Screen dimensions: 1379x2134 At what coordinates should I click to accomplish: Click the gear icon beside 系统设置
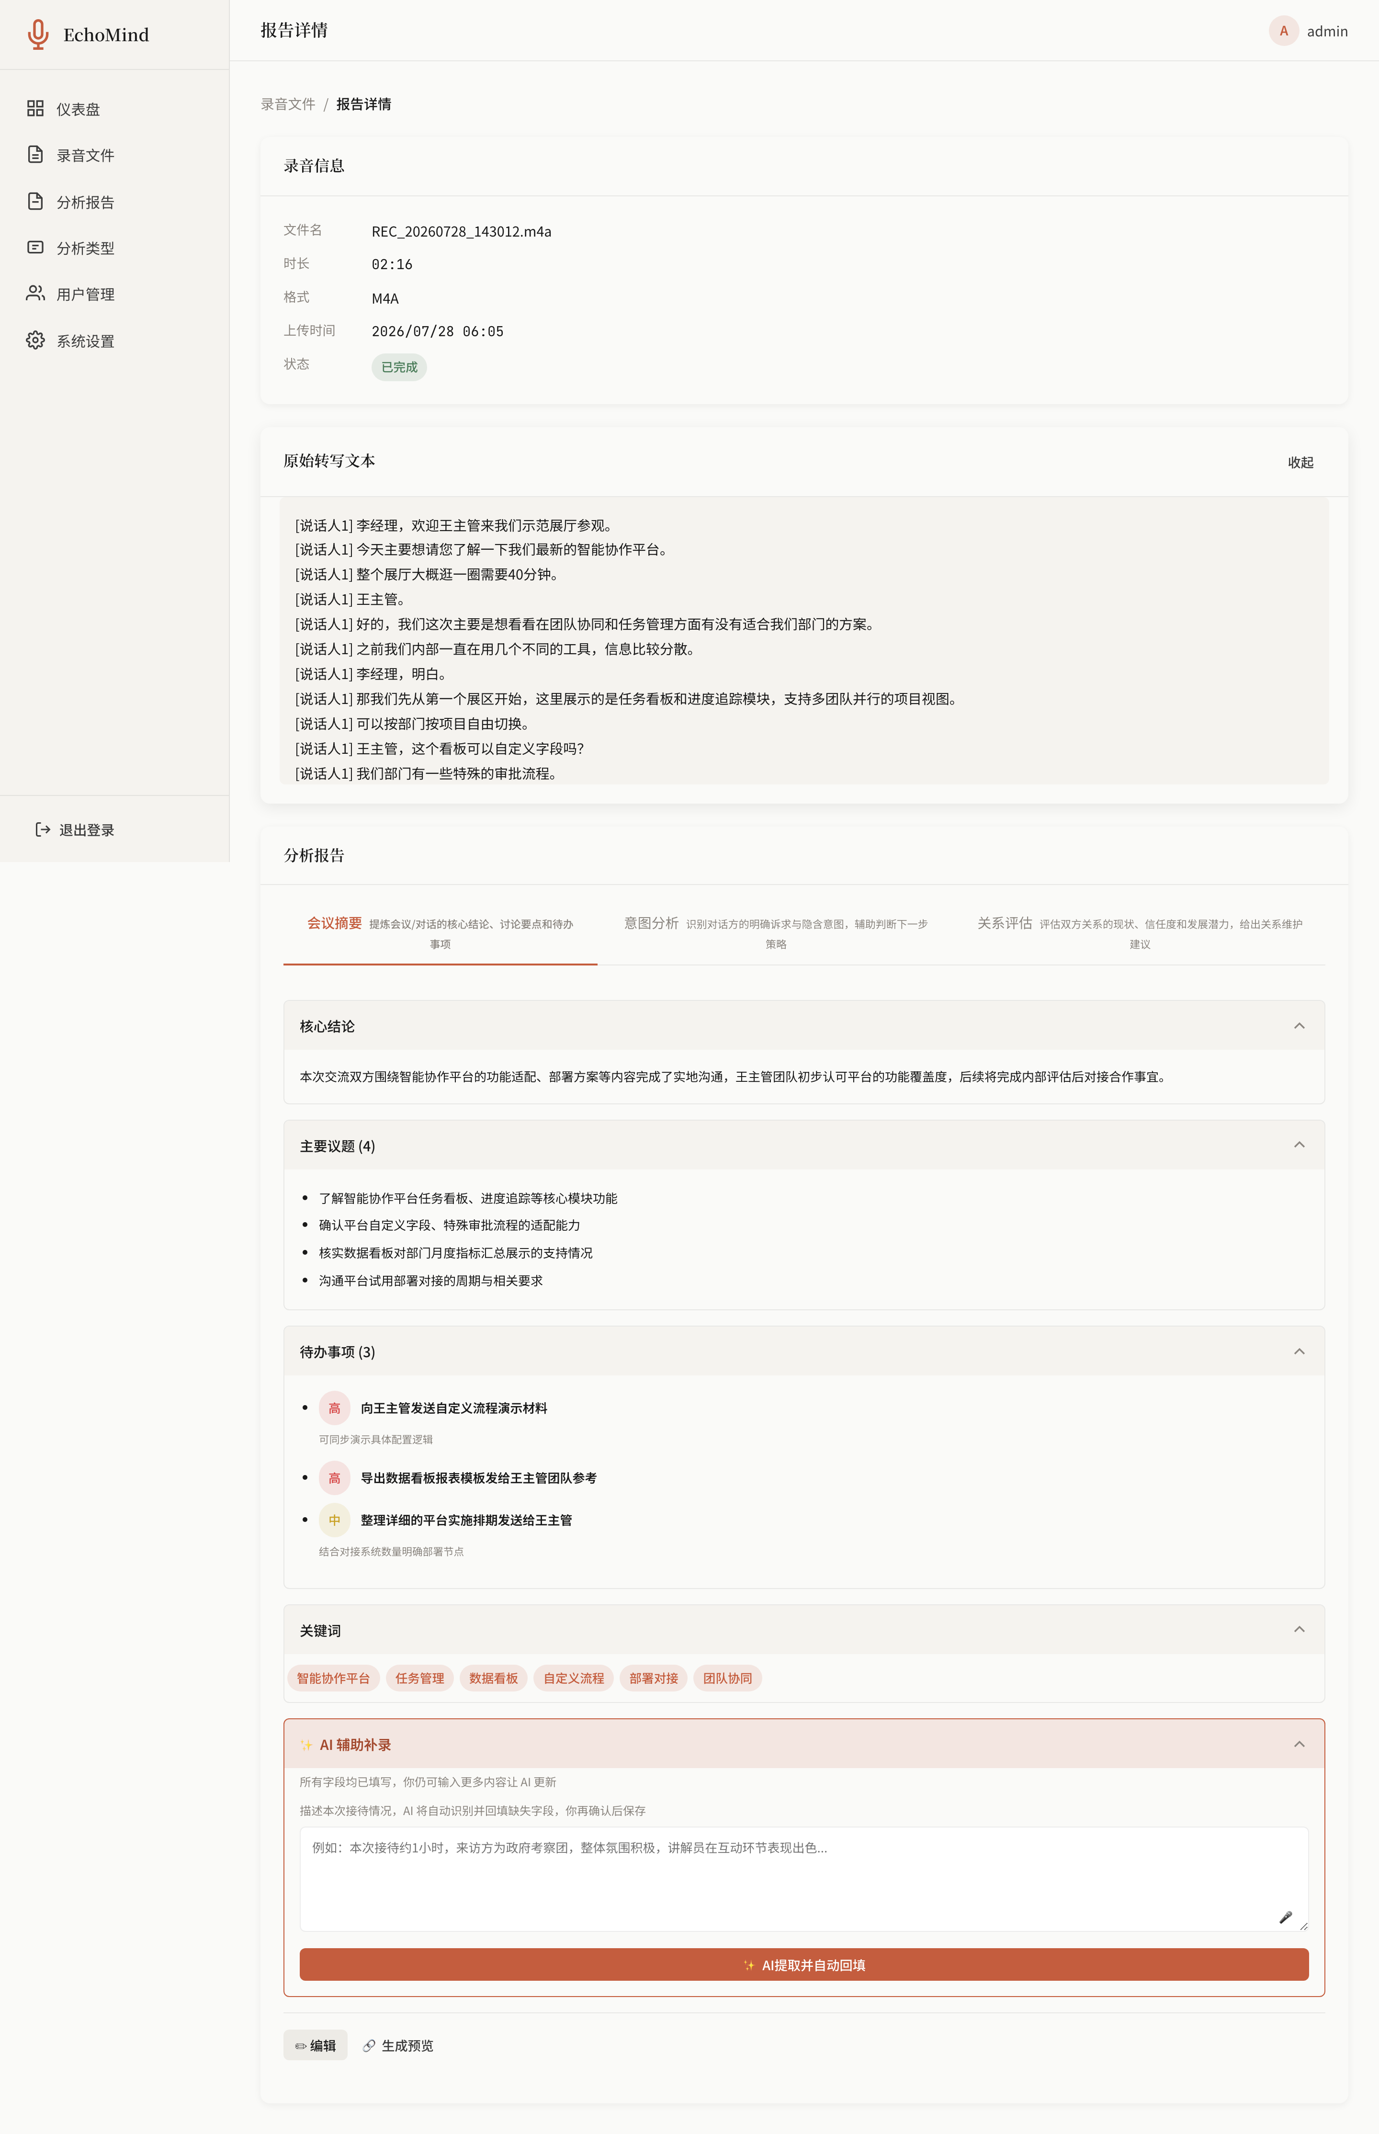click(x=35, y=341)
